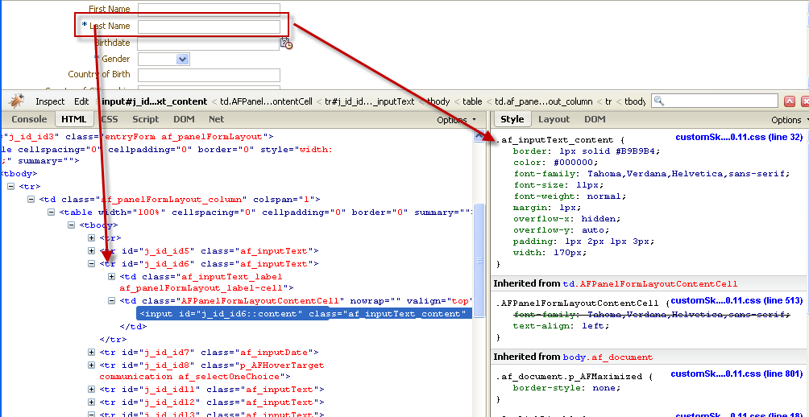The width and height of the screenshot is (809, 417).
Task: Expand the j_id_id5 table row node
Action: 91,251
